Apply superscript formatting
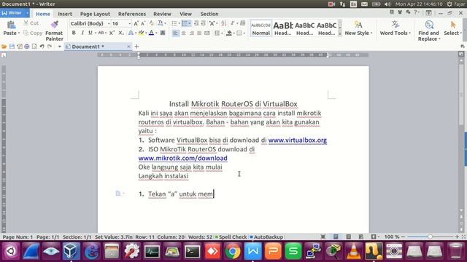Screen dimensions: 467x262 point(112,33)
